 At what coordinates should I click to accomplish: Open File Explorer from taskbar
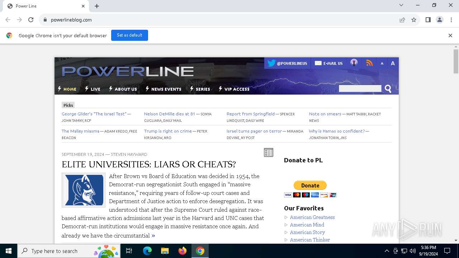165,251
